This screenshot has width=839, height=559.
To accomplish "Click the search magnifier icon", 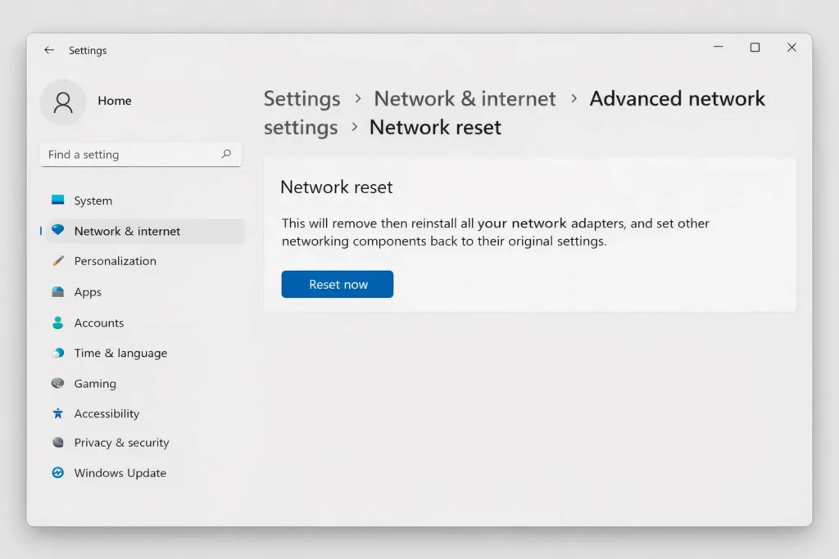I will (227, 154).
